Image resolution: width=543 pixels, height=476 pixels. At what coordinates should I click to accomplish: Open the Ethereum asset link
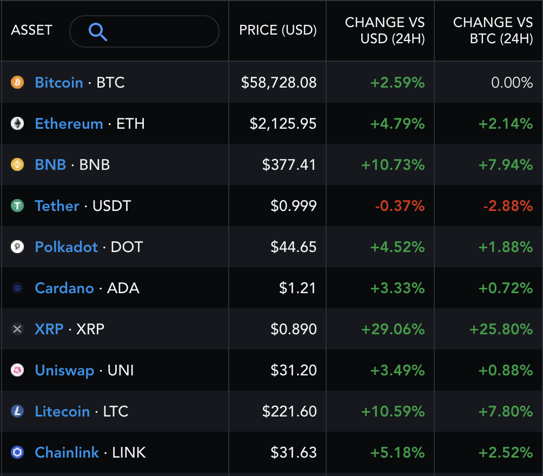69,124
